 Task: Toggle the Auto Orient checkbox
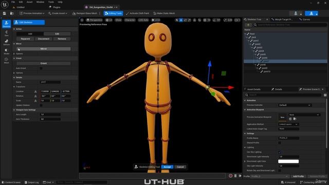pos(41,68)
